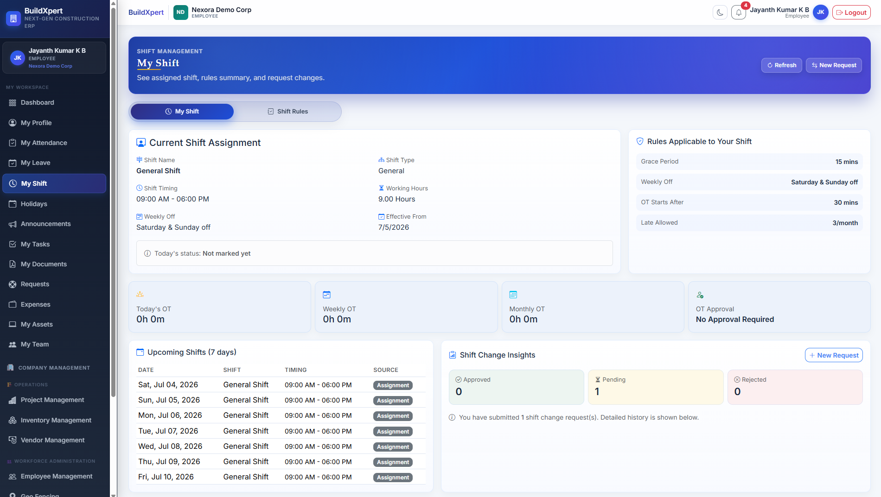881x497 pixels.
Task: Click the Approved requests card
Action: point(516,387)
